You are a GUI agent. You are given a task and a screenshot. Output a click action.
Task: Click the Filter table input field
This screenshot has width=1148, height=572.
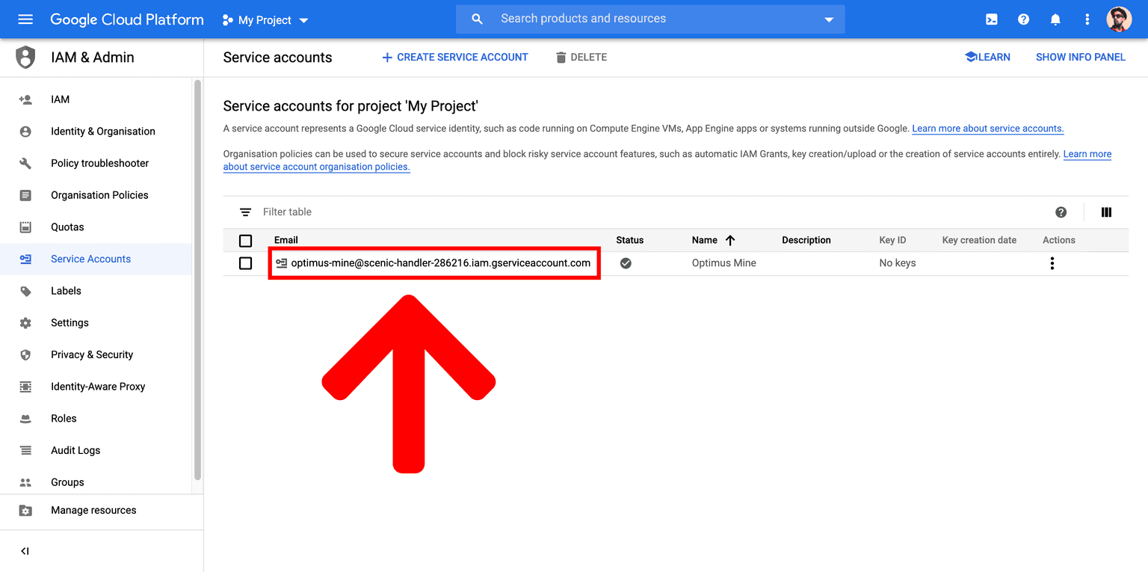tap(336, 212)
